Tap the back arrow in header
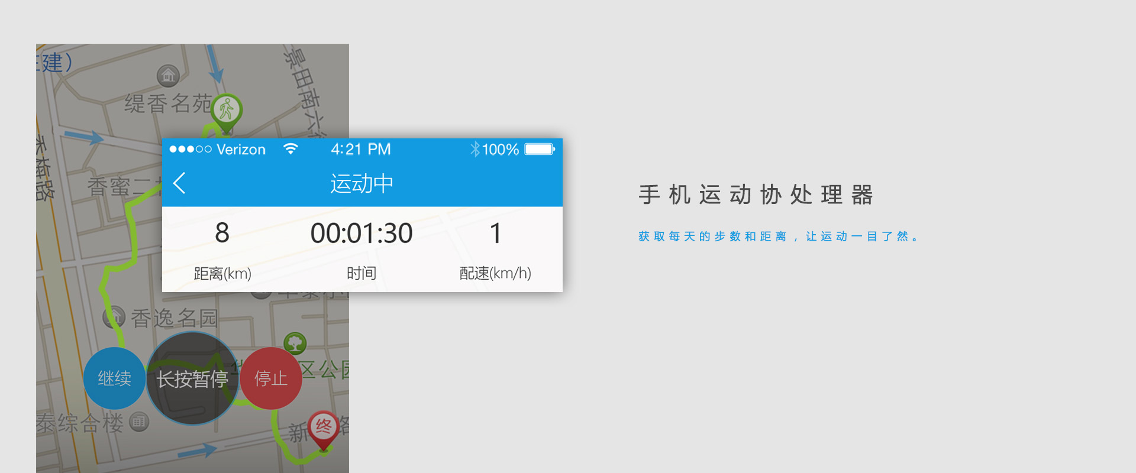1136x473 pixels. (x=180, y=183)
